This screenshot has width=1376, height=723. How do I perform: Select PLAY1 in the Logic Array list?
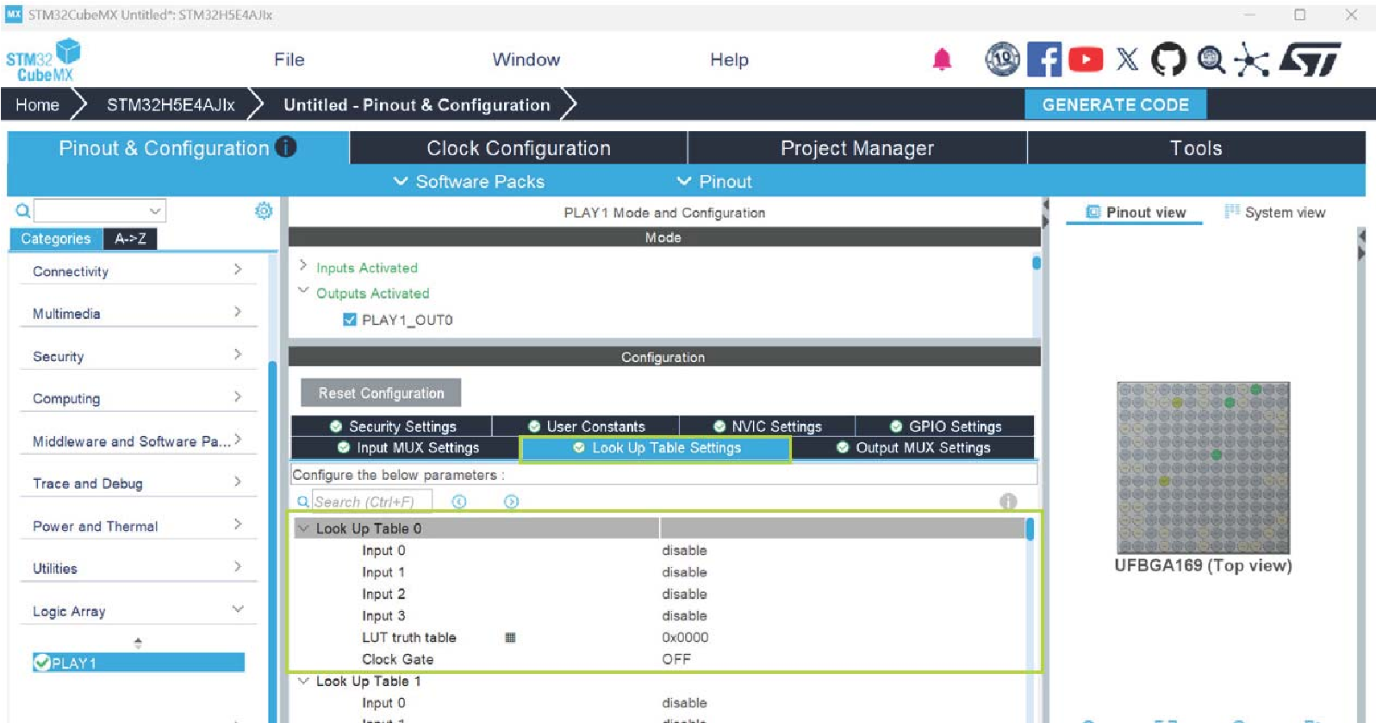coord(139,663)
